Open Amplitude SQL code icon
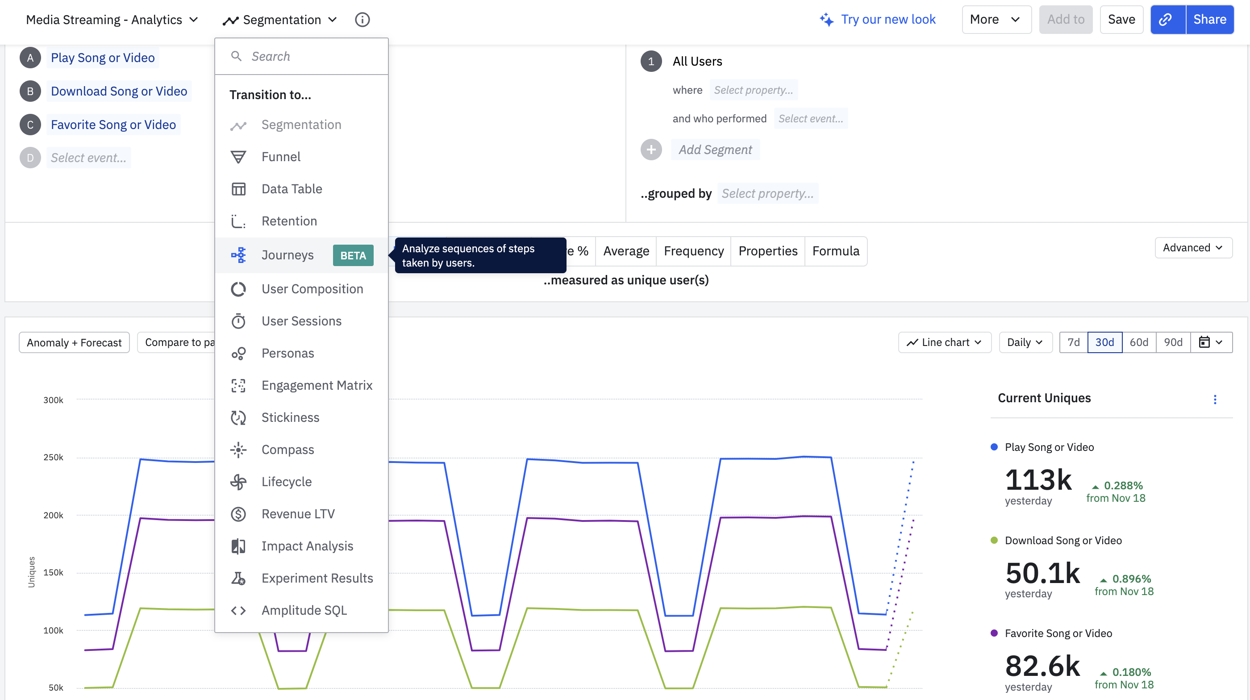 click(x=238, y=610)
